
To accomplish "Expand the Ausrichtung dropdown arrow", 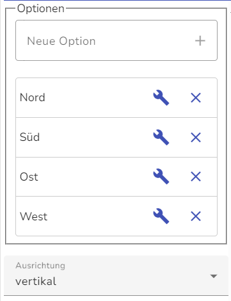I will 214,276.
